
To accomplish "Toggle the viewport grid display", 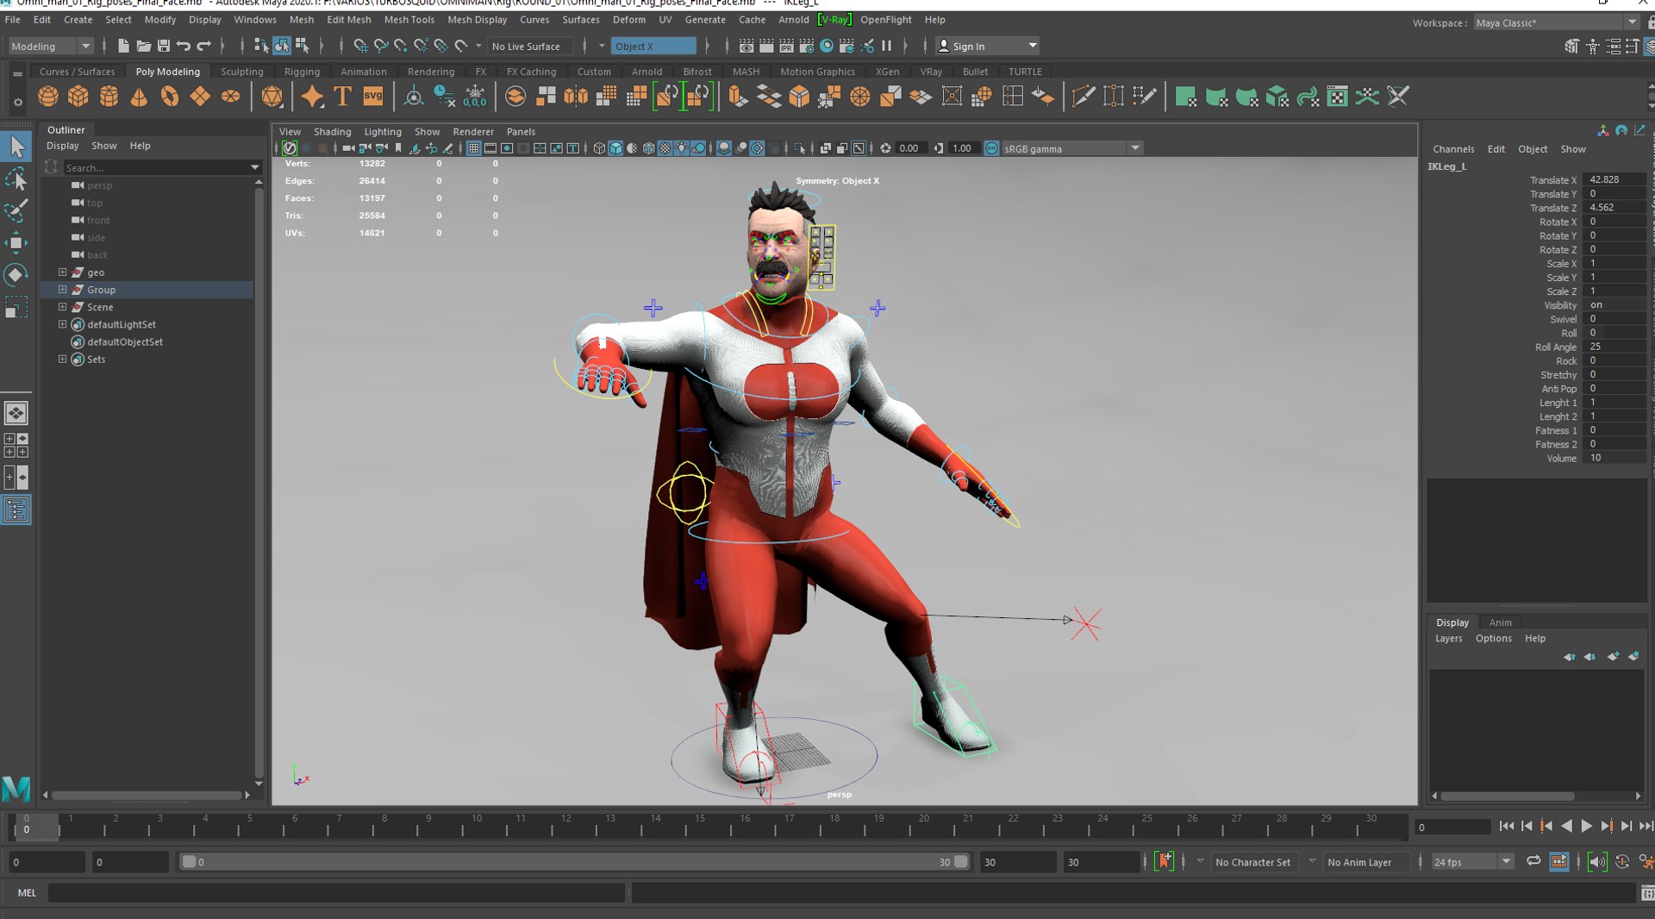I will (x=473, y=148).
